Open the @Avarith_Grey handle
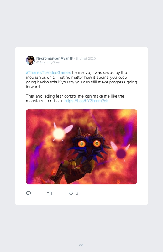The height and width of the screenshot is (252, 163). pyautogui.click(x=48, y=62)
